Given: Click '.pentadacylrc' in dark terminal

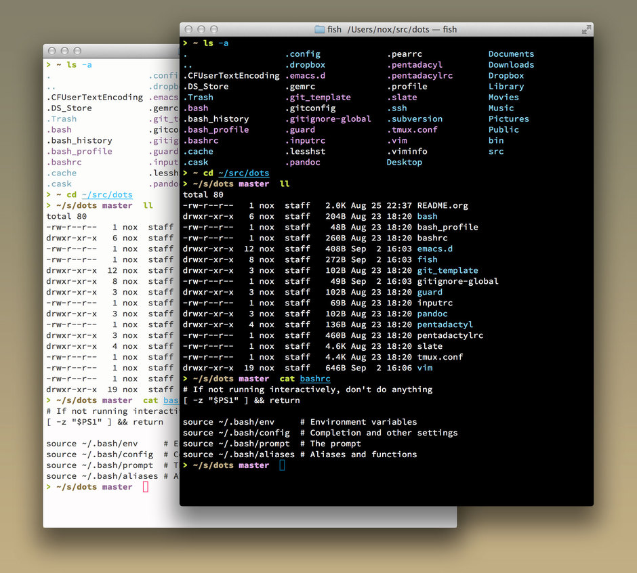Looking at the screenshot, I should (419, 76).
